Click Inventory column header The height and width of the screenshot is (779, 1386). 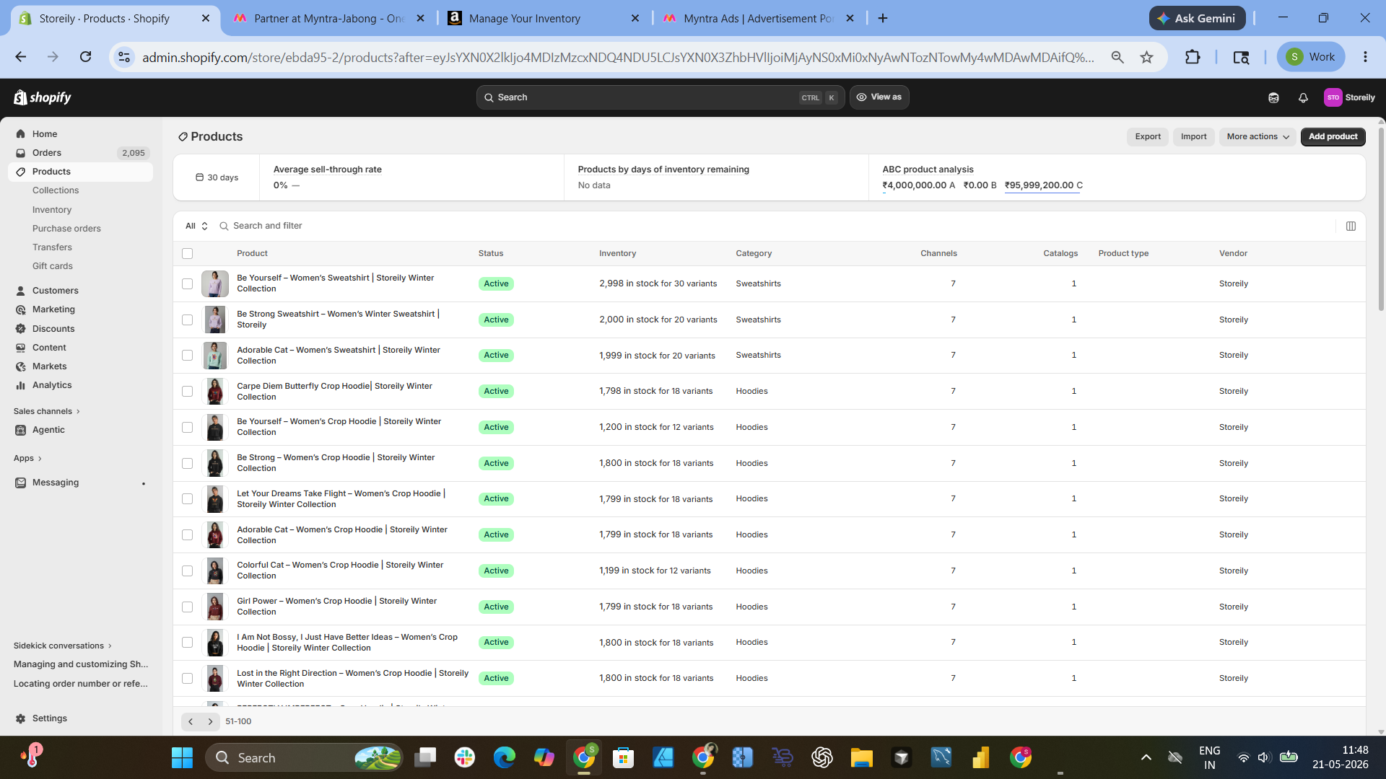617,254
